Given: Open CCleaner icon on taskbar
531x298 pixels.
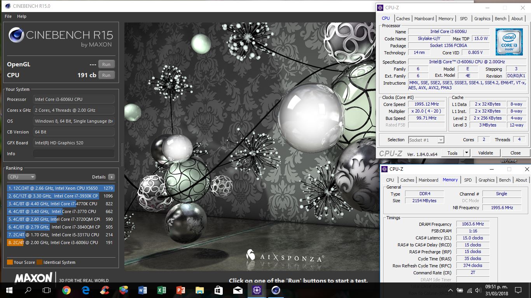Looking at the screenshot, I should [105, 290].
